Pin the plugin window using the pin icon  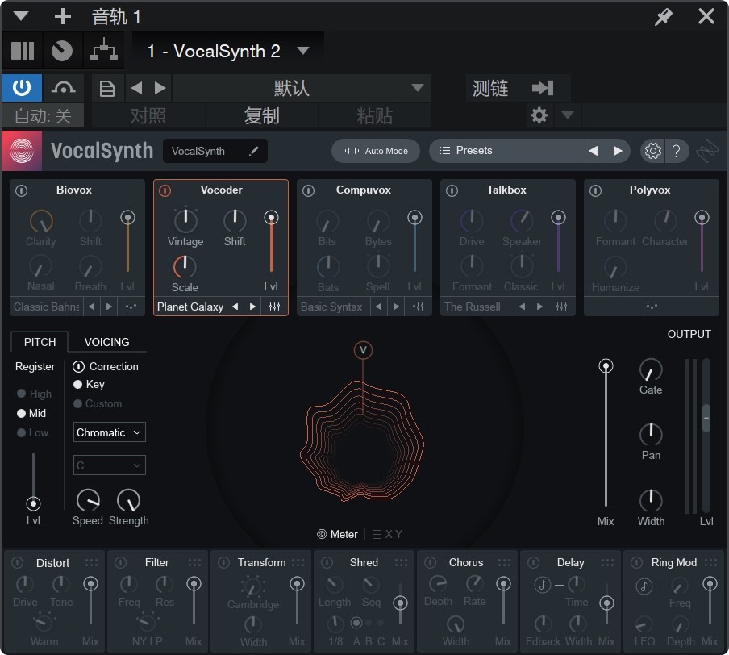click(x=663, y=16)
